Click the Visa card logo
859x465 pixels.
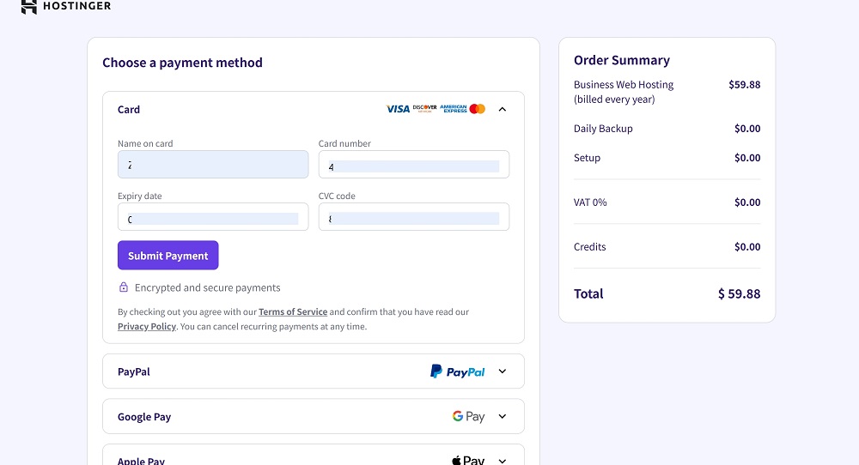coord(398,109)
